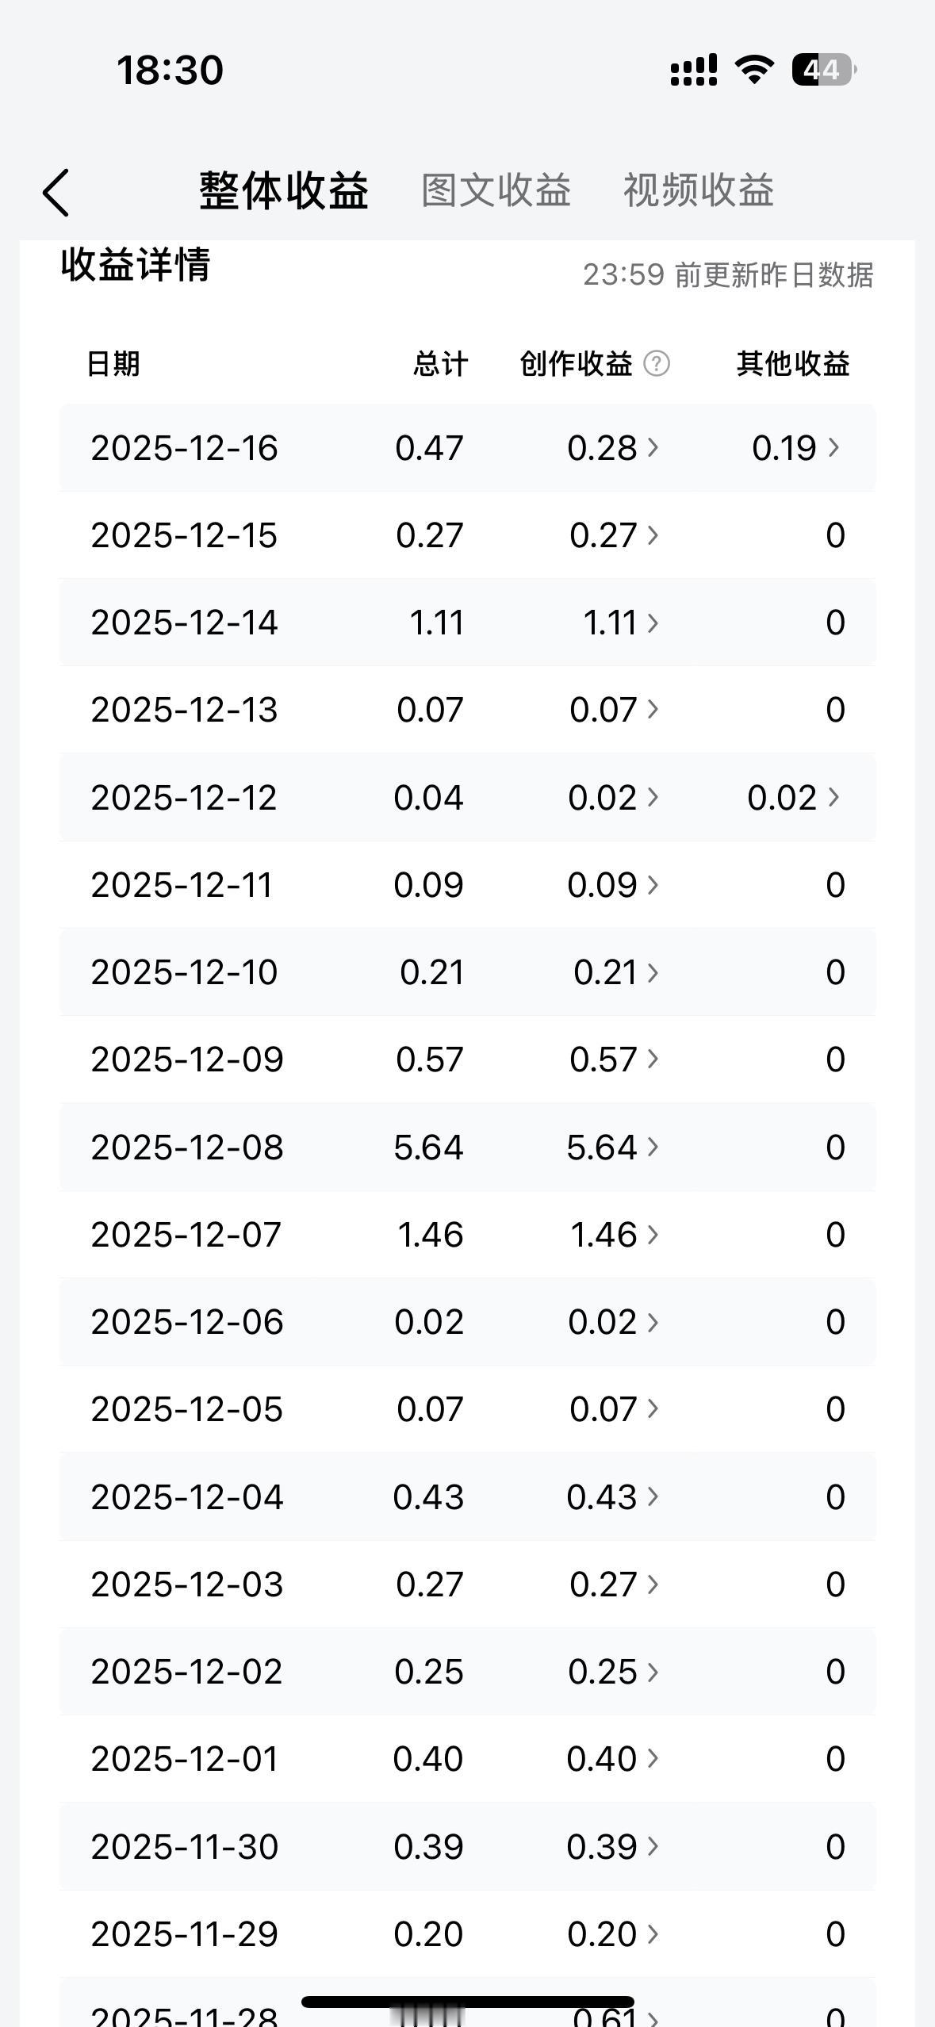Expand 0.28 creation earnings for 2025-12-16
This screenshot has width=935, height=2027.
[x=613, y=448]
